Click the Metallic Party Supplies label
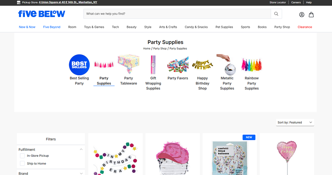Viewport: 332px width, 175px height. (x=227, y=84)
